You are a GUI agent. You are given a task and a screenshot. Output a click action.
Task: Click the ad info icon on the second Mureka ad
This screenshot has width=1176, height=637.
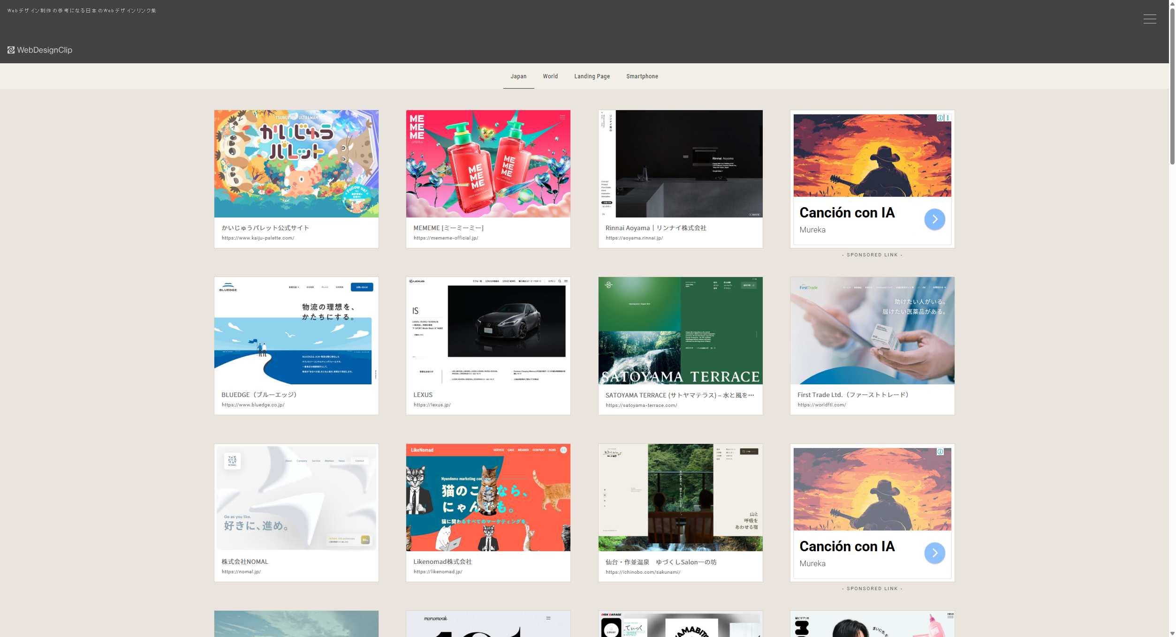click(940, 451)
